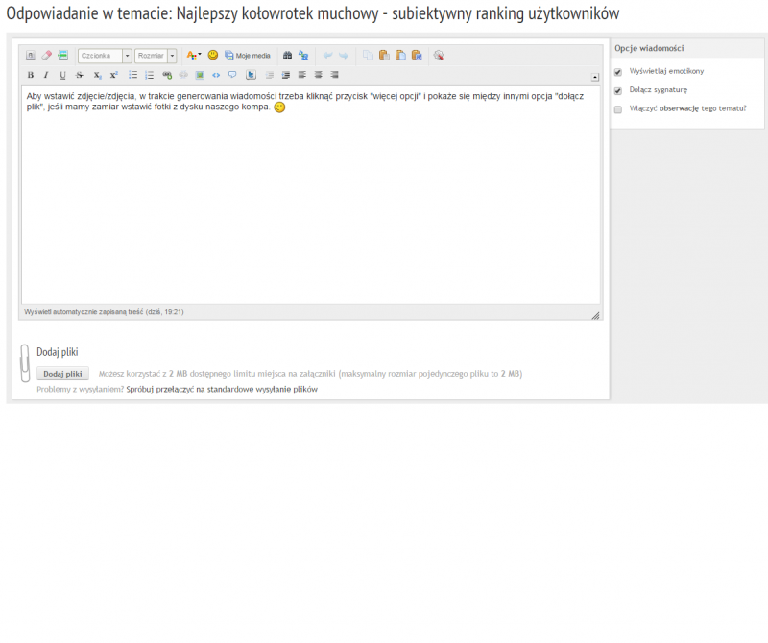Toggle bold text formatting

coord(30,75)
